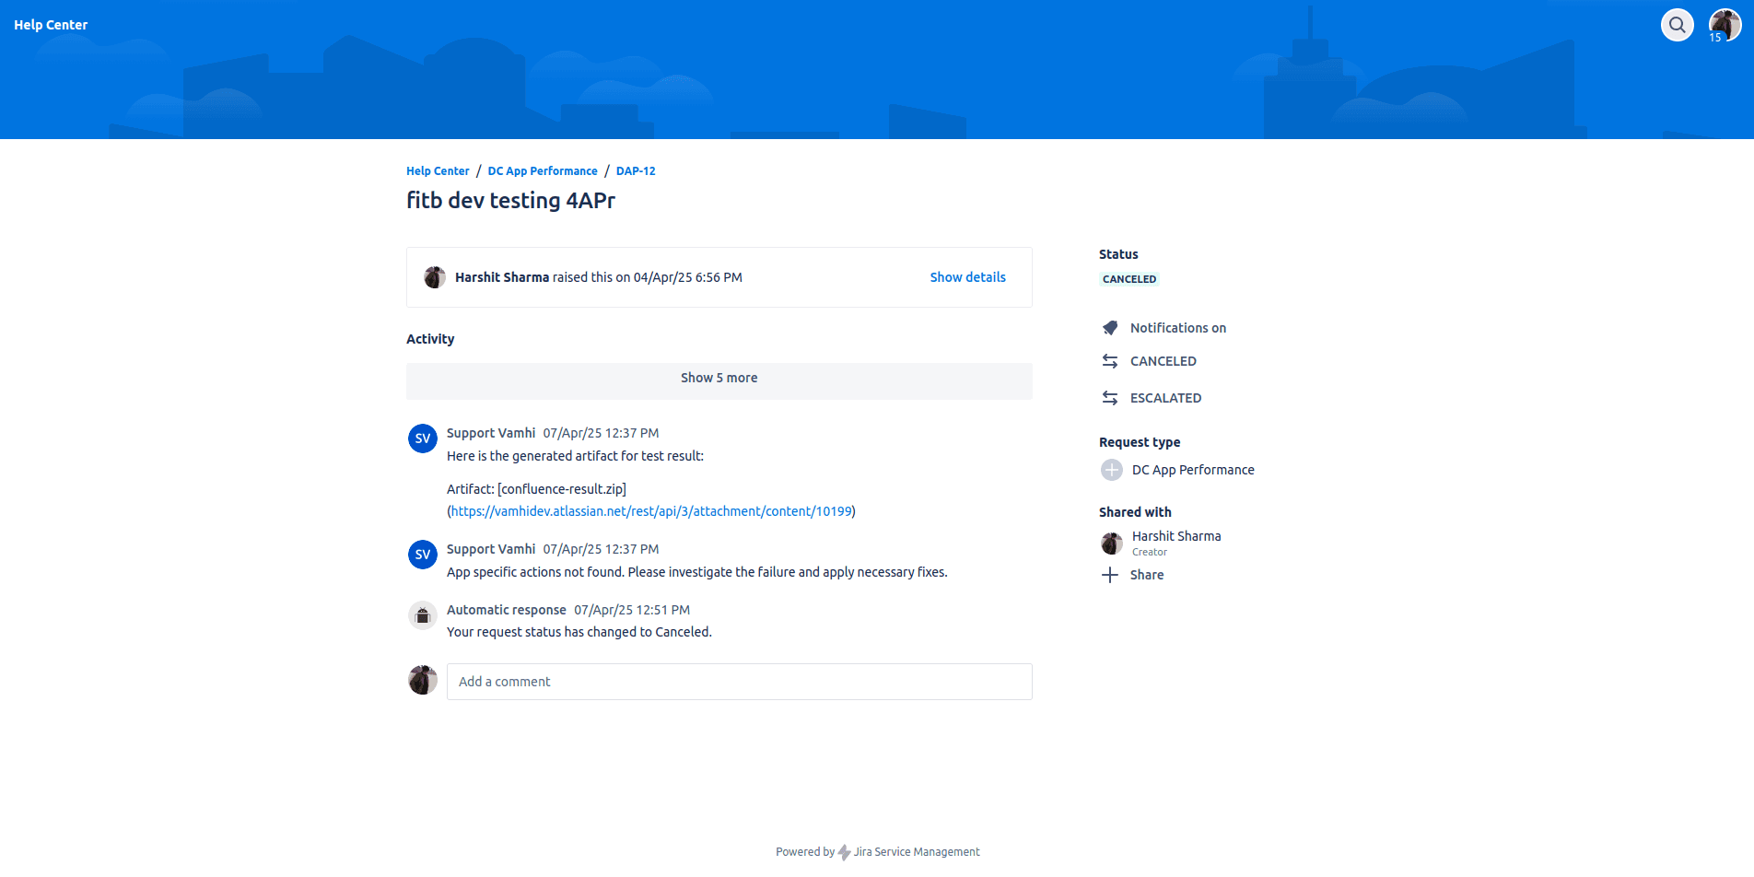The height and width of the screenshot is (877, 1754).
Task: Go to Help Center breadcrumb
Action: (438, 171)
